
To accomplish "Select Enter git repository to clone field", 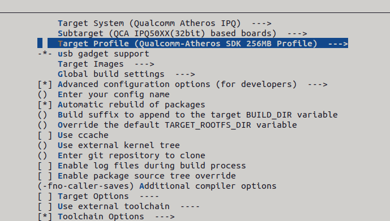I will pyautogui.click(x=121, y=155).
